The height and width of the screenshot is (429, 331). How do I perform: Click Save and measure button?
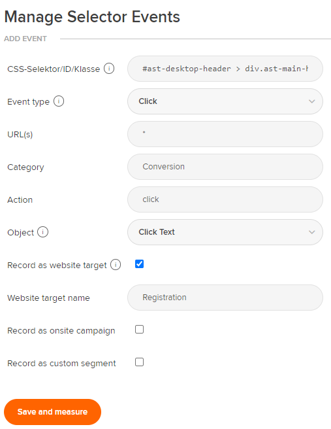52,412
